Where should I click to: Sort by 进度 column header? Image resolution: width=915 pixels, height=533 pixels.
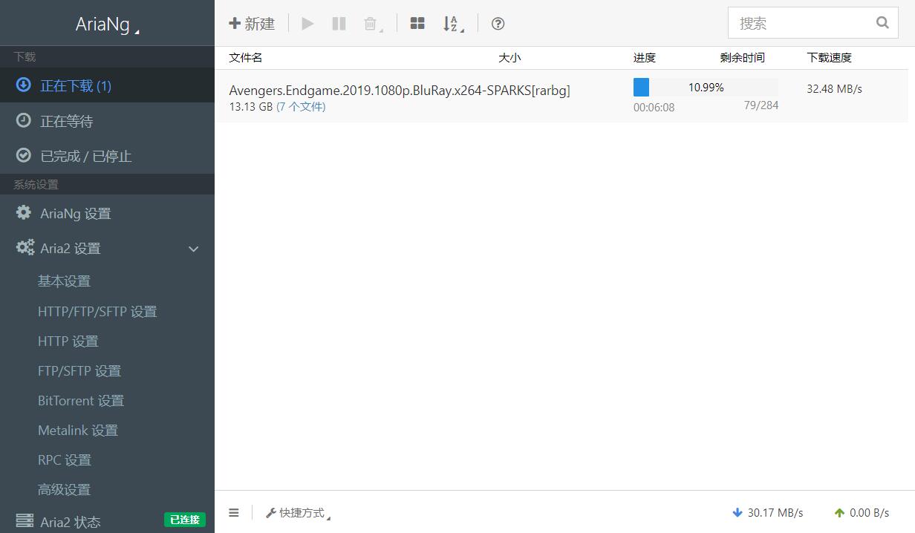[x=645, y=57]
